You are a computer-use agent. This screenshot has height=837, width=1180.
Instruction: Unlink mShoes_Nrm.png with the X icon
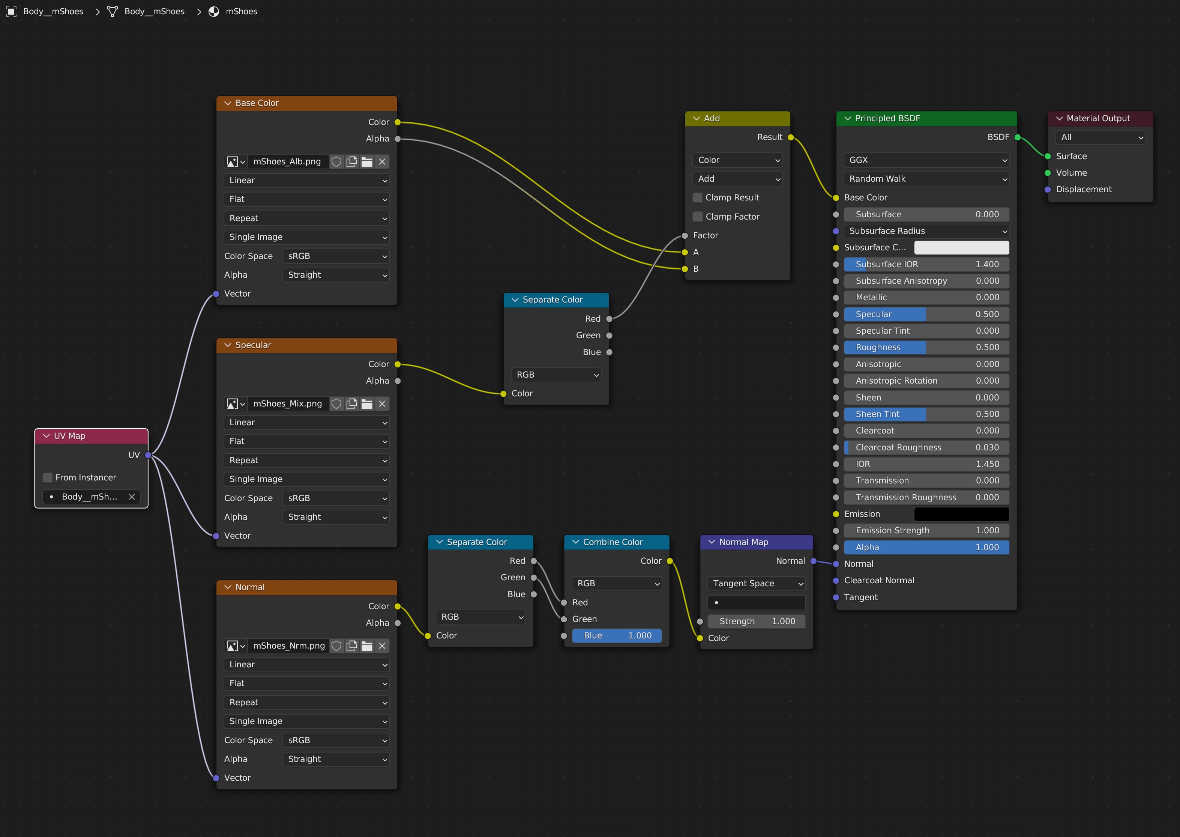(x=382, y=646)
